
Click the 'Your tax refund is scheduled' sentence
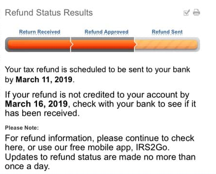(98, 75)
